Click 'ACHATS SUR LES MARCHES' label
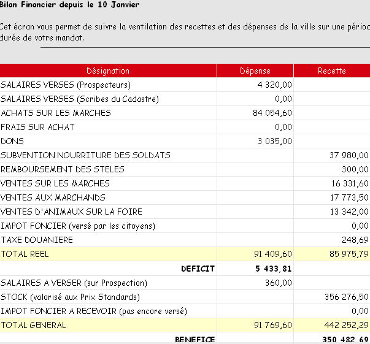The image size is (370, 344). coord(56,113)
